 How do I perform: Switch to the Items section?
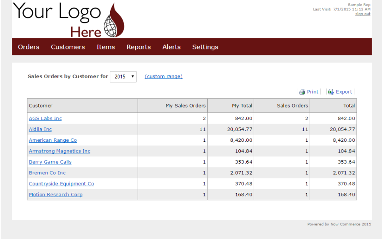pos(105,47)
